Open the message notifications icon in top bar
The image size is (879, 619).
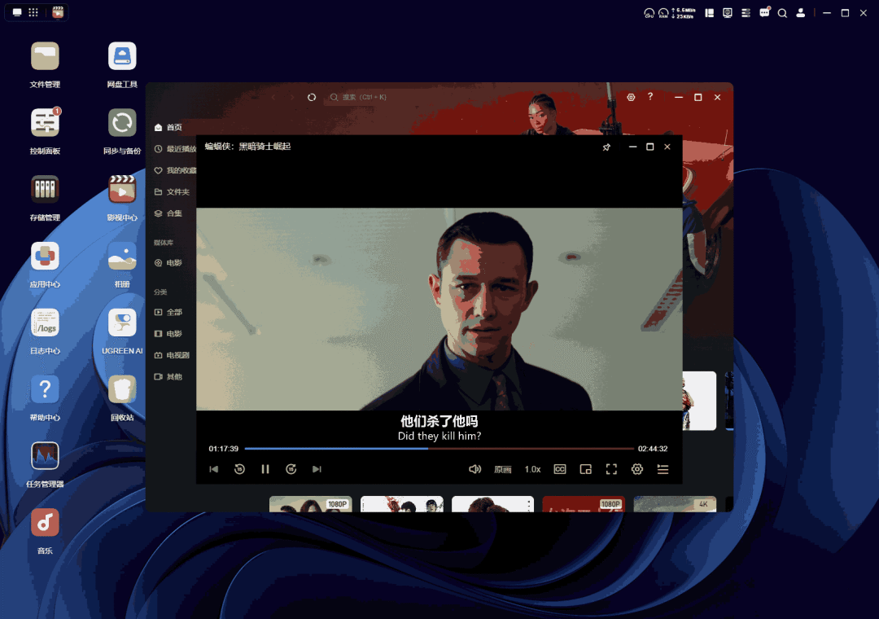[x=764, y=12]
